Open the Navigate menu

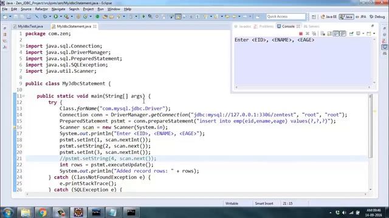58,9
